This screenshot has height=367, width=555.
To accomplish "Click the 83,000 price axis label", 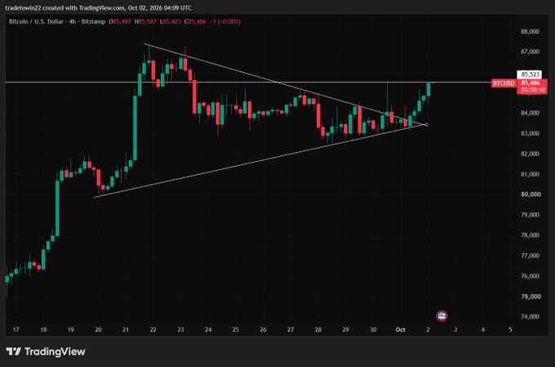I will [530, 133].
